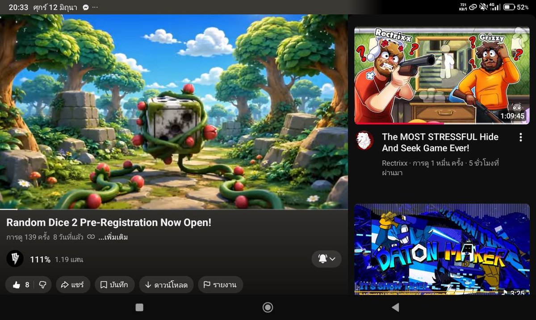Download video with ดาวน์โหลด button
Screen dimensions: 536x320
pyautogui.click(x=166, y=285)
